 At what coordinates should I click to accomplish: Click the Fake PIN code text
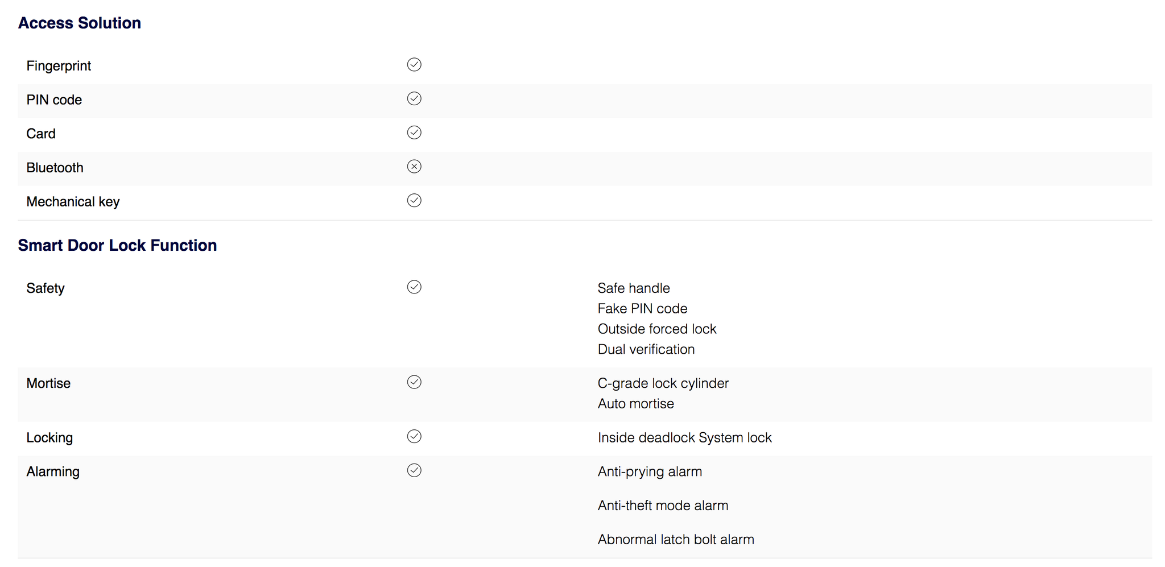coord(642,309)
